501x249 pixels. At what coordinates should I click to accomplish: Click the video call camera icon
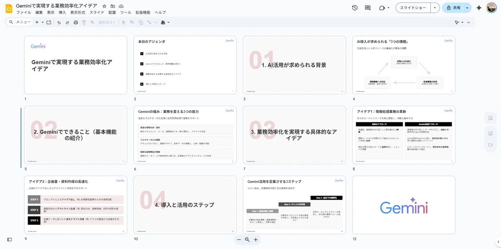click(x=382, y=8)
